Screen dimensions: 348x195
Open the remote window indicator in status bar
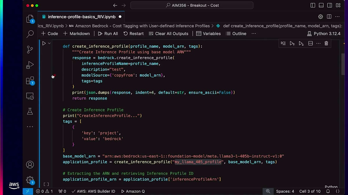28,191
